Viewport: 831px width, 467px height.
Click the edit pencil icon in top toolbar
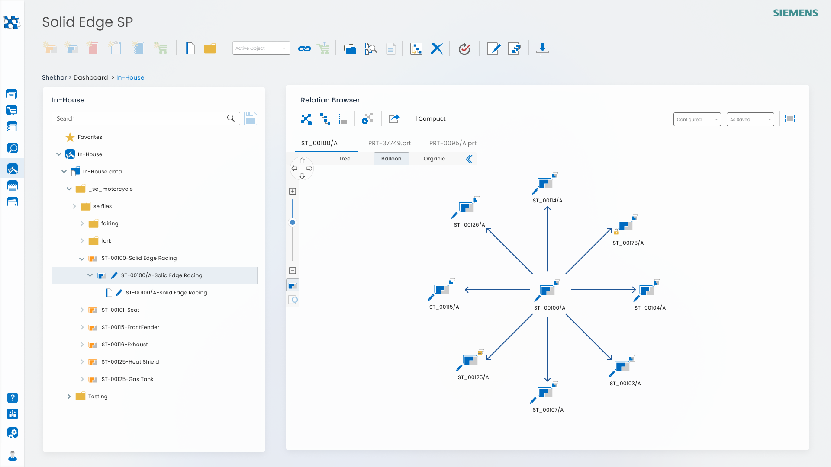click(493, 49)
